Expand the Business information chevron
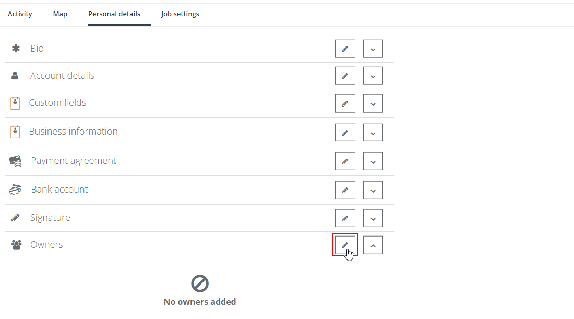This screenshot has height=319, width=574. tap(373, 133)
